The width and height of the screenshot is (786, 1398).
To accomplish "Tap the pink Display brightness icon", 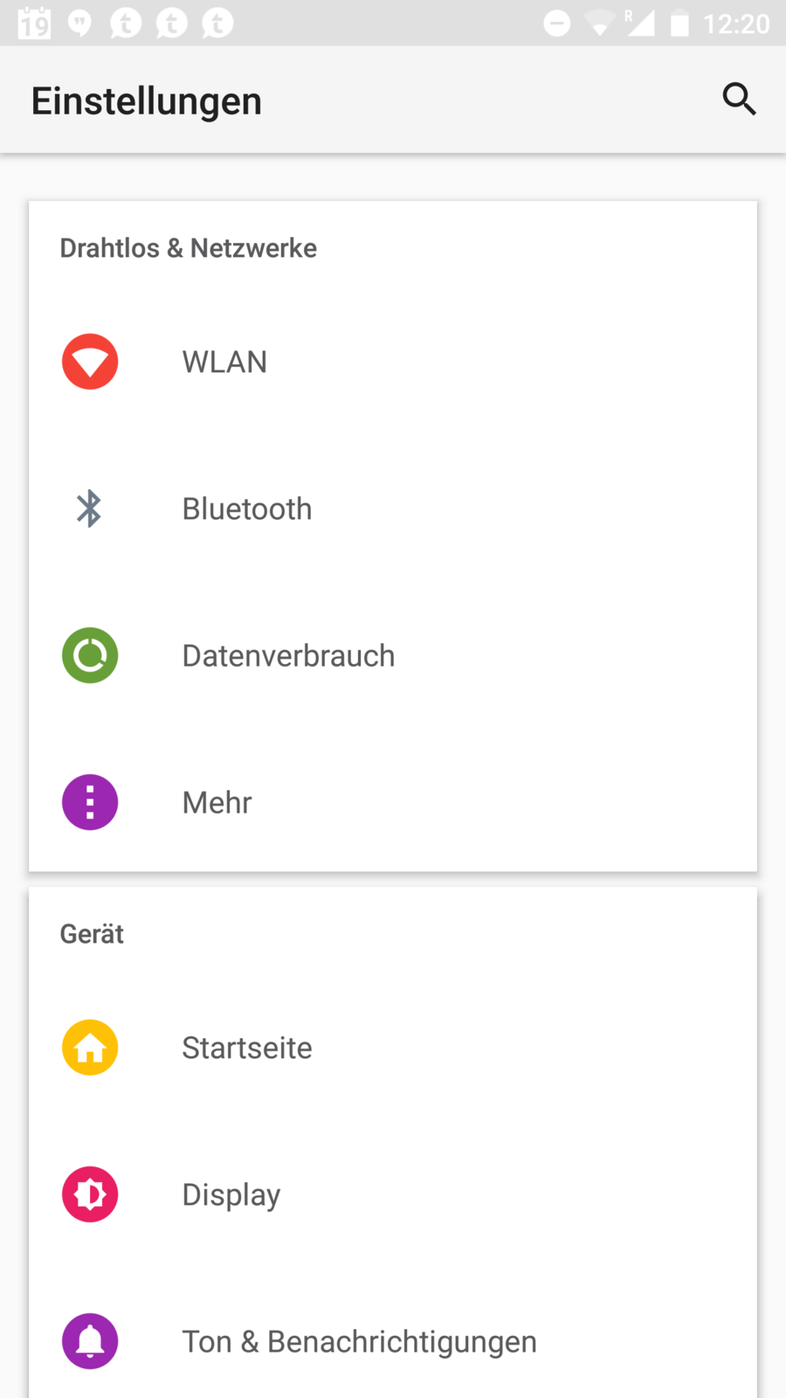I will coord(90,1194).
